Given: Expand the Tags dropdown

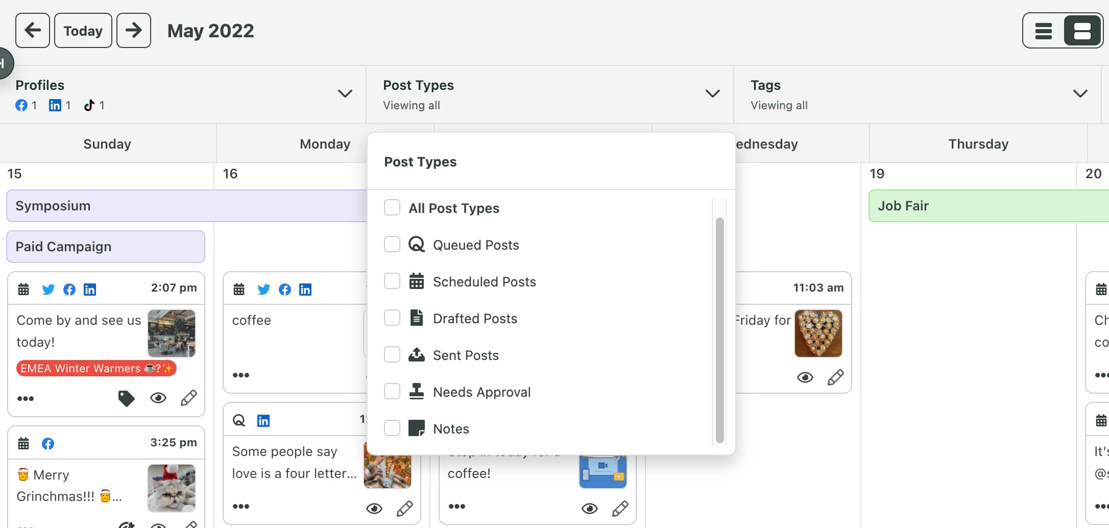Looking at the screenshot, I should 1080,93.
